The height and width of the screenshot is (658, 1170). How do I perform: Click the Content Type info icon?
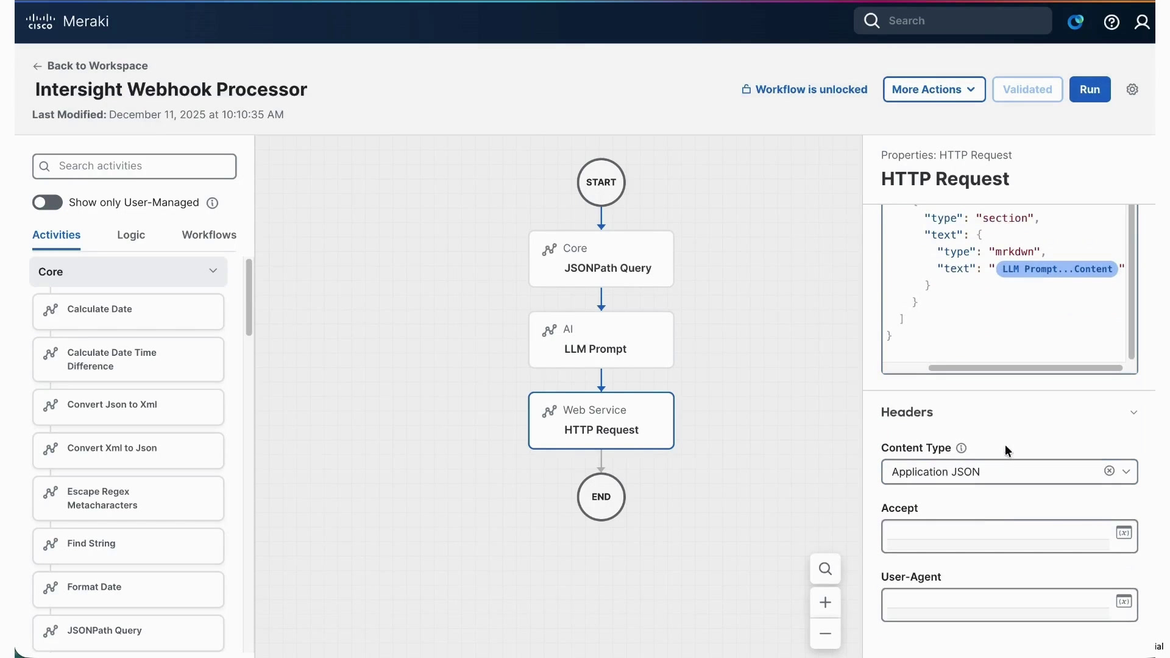[962, 448]
